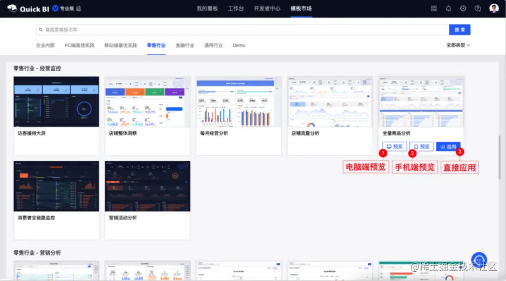Image resolution: width=506 pixels, height=281 pixels.
Task: Go to 我的看板 in top navigation
Action: 207,9
